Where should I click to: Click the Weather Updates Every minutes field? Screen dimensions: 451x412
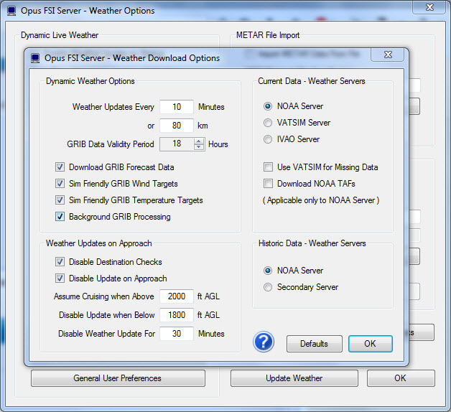pos(177,107)
